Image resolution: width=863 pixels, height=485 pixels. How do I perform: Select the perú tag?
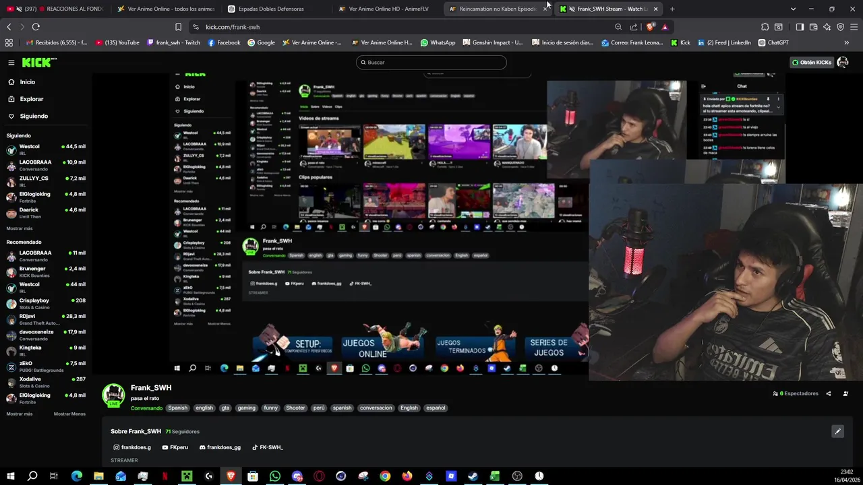319,408
